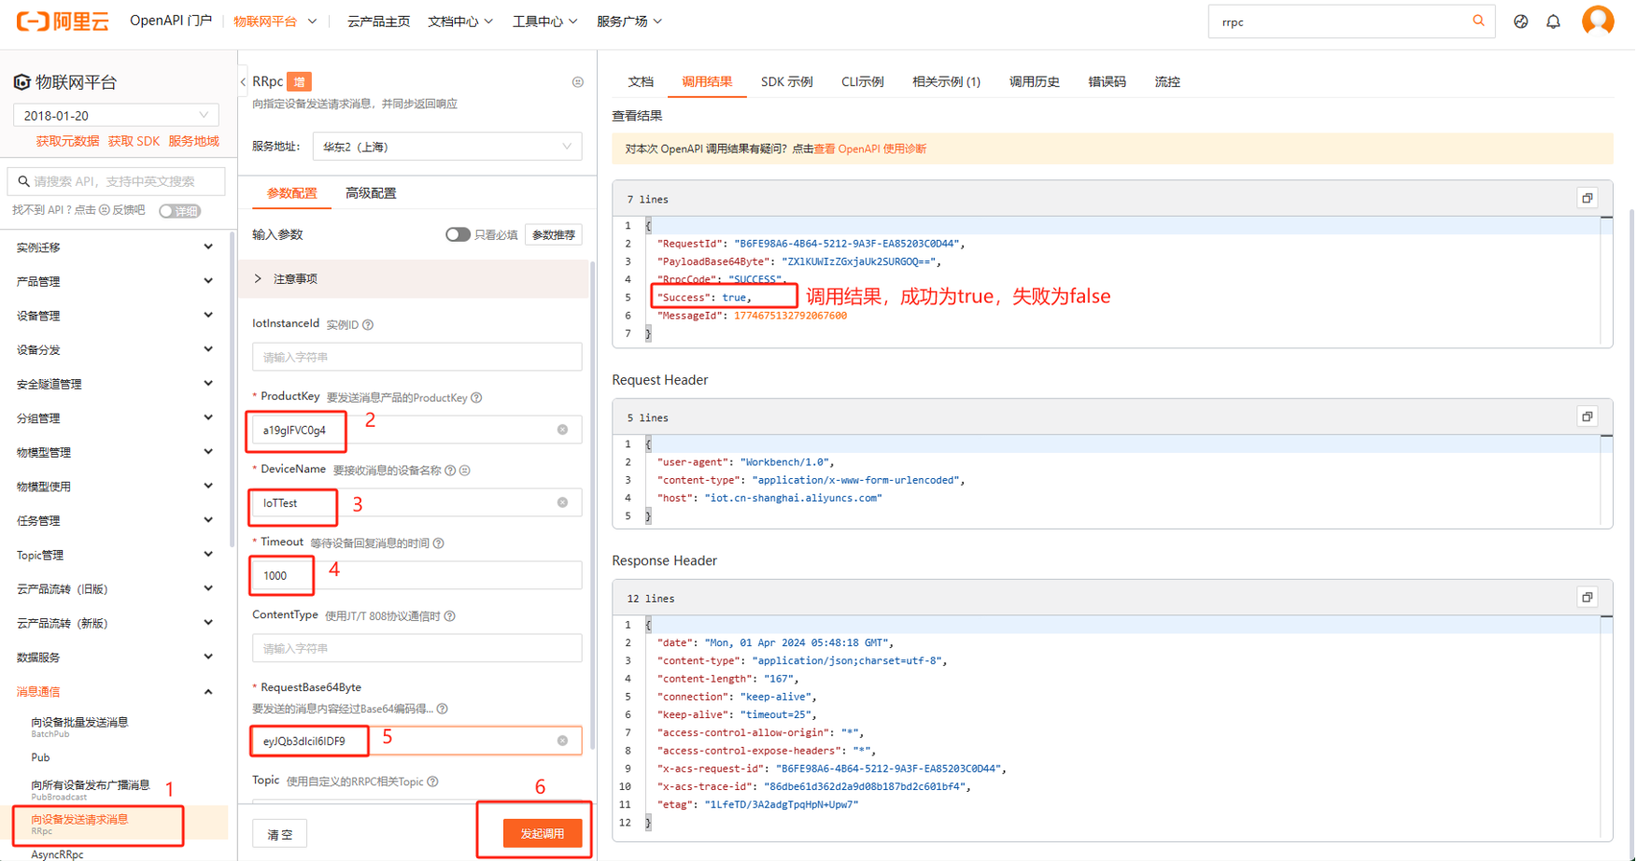Click the search icon in API search box
The width and height of the screenshot is (1637, 861).
click(x=23, y=181)
